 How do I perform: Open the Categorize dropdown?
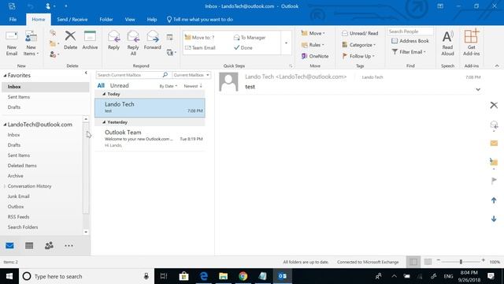(359, 45)
